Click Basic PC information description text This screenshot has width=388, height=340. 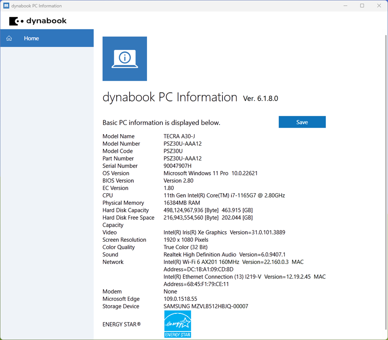pos(161,123)
